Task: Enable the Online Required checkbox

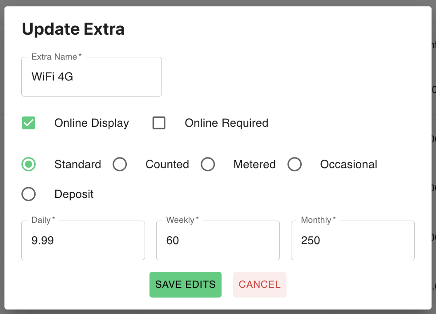Action: pyautogui.click(x=159, y=123)
